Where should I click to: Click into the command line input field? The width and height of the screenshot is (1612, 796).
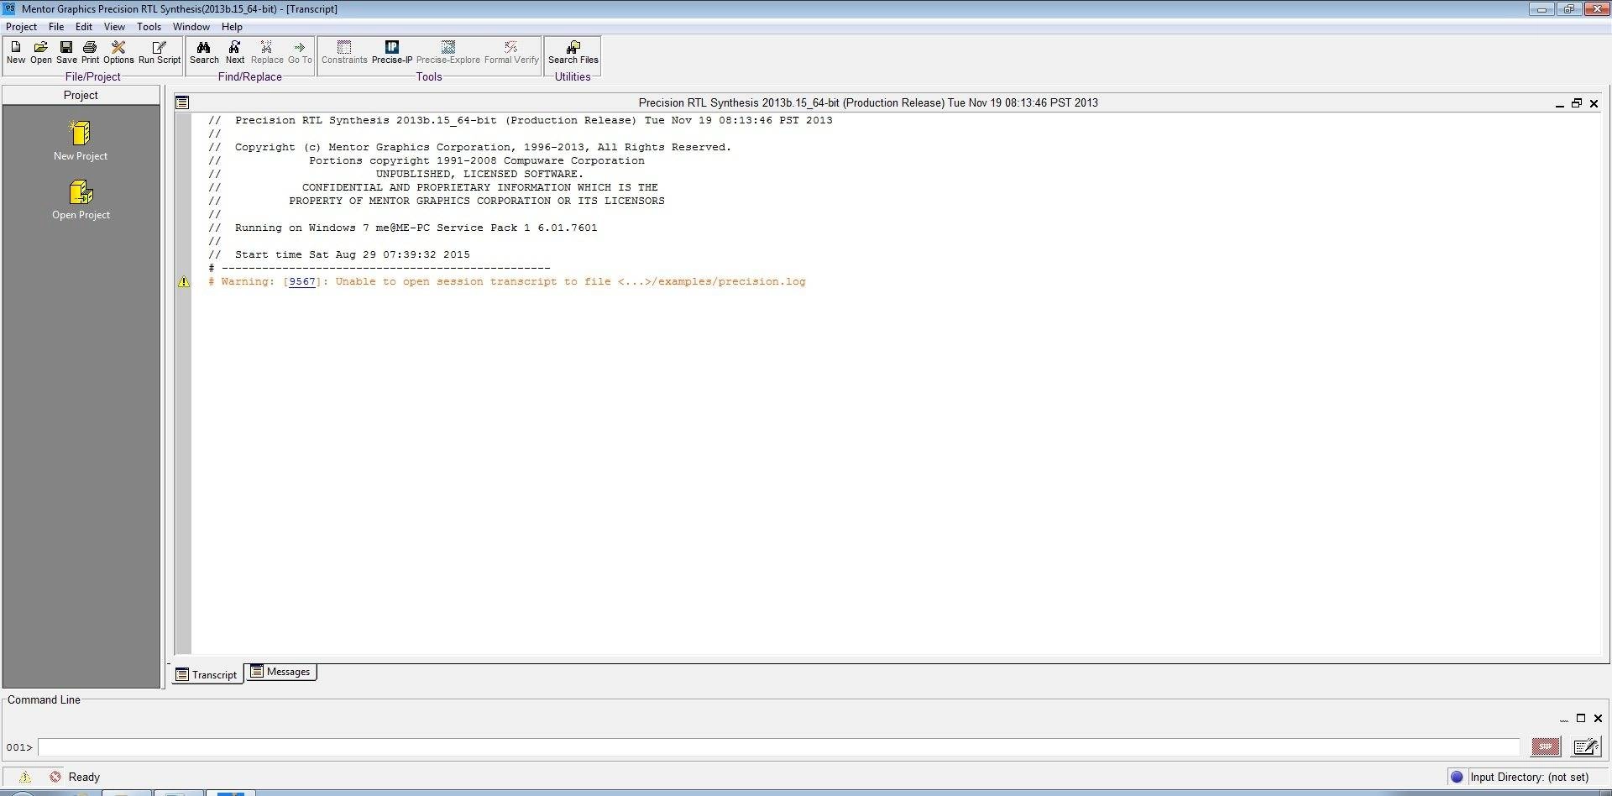coord(778,747)
